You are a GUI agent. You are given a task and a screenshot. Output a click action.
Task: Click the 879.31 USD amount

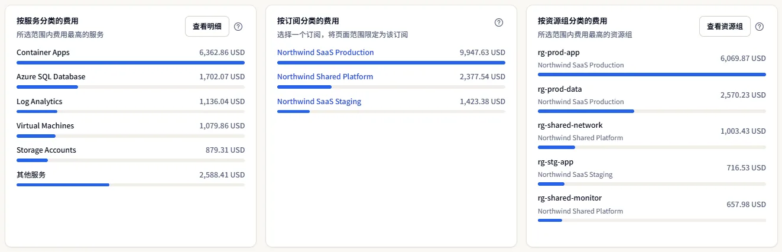[225, 150]
